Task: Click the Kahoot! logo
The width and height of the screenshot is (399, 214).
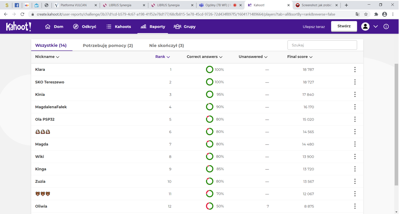Action: coord(18,27)
